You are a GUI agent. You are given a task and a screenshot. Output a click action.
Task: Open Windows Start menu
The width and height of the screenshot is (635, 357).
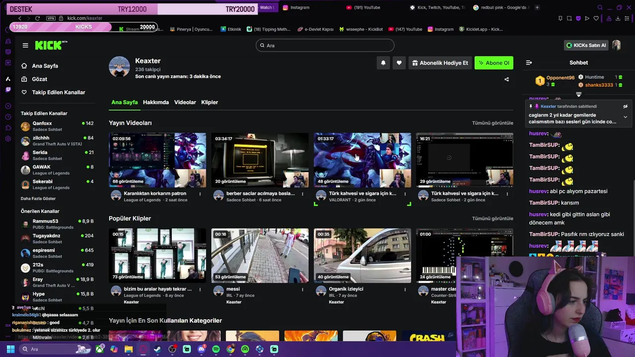tap(10, 349)
